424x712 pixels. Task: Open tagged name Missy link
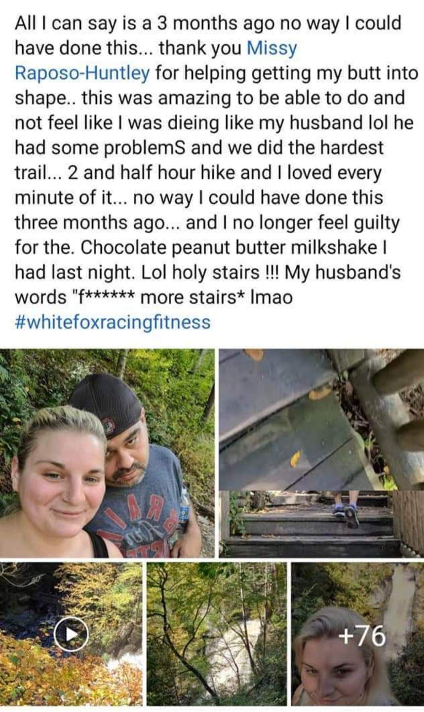tap(272, 48)
